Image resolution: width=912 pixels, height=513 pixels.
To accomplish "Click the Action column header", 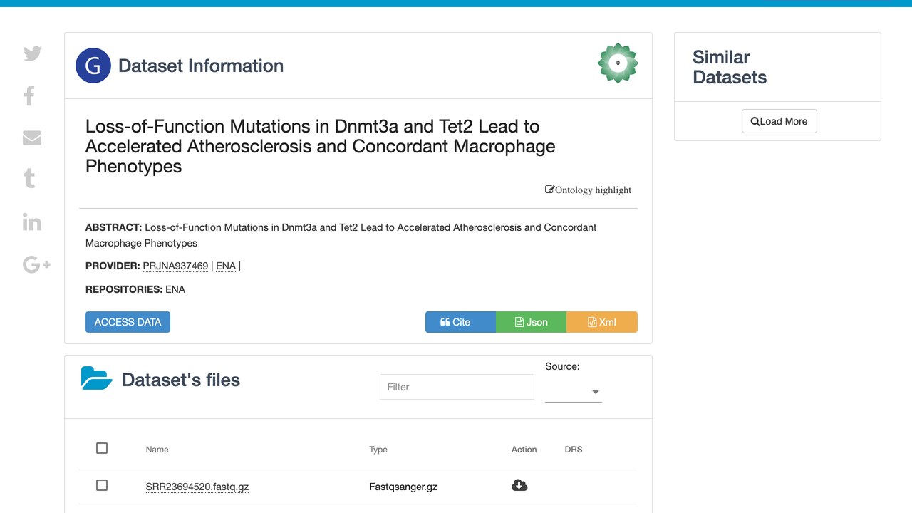I will point(524,450).
